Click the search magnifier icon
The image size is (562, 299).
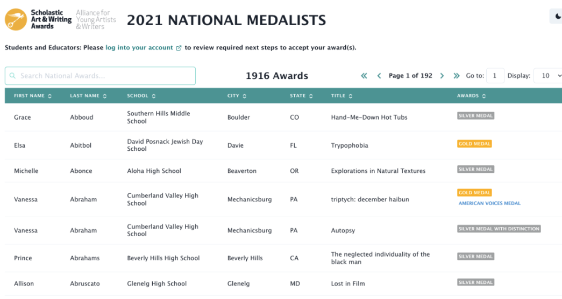13,76
